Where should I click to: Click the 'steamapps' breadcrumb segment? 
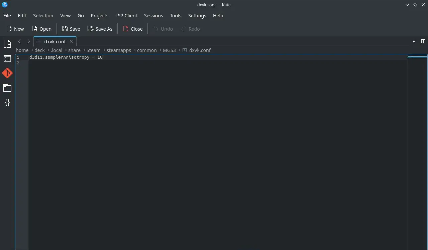point(119,50)
